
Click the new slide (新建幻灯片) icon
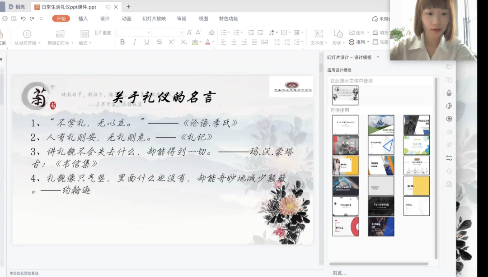point(60,34)
